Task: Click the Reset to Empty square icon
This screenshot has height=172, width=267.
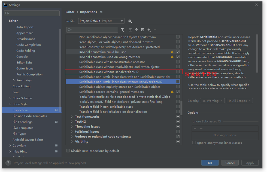Action: pos(142,30)
